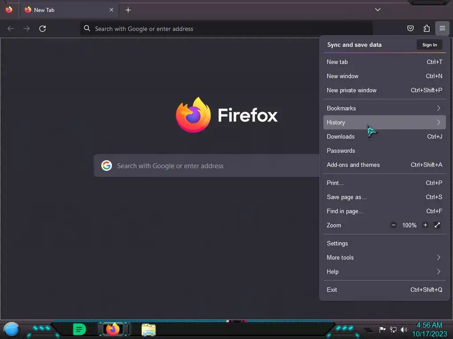Reload the current page
Viewport: 453px width, 339px height.
pyautogui.click(x=42, y=29)
